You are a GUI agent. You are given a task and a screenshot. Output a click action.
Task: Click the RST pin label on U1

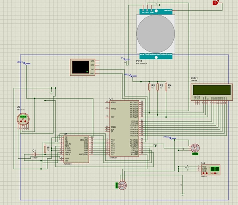click(113, 117)
